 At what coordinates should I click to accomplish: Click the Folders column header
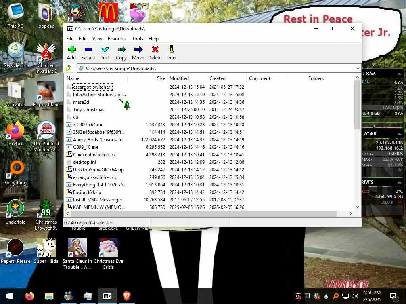(x=306, y=78)
